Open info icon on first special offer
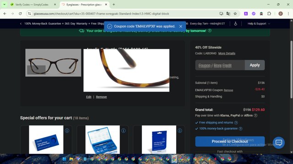The width and height of the screenshot is (293, 164). tap(67, 131)
